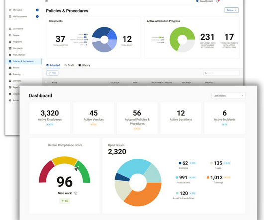Open My Tasks in the sidebar
Viewport: 264px width, 220px height.
pos(17,10)
